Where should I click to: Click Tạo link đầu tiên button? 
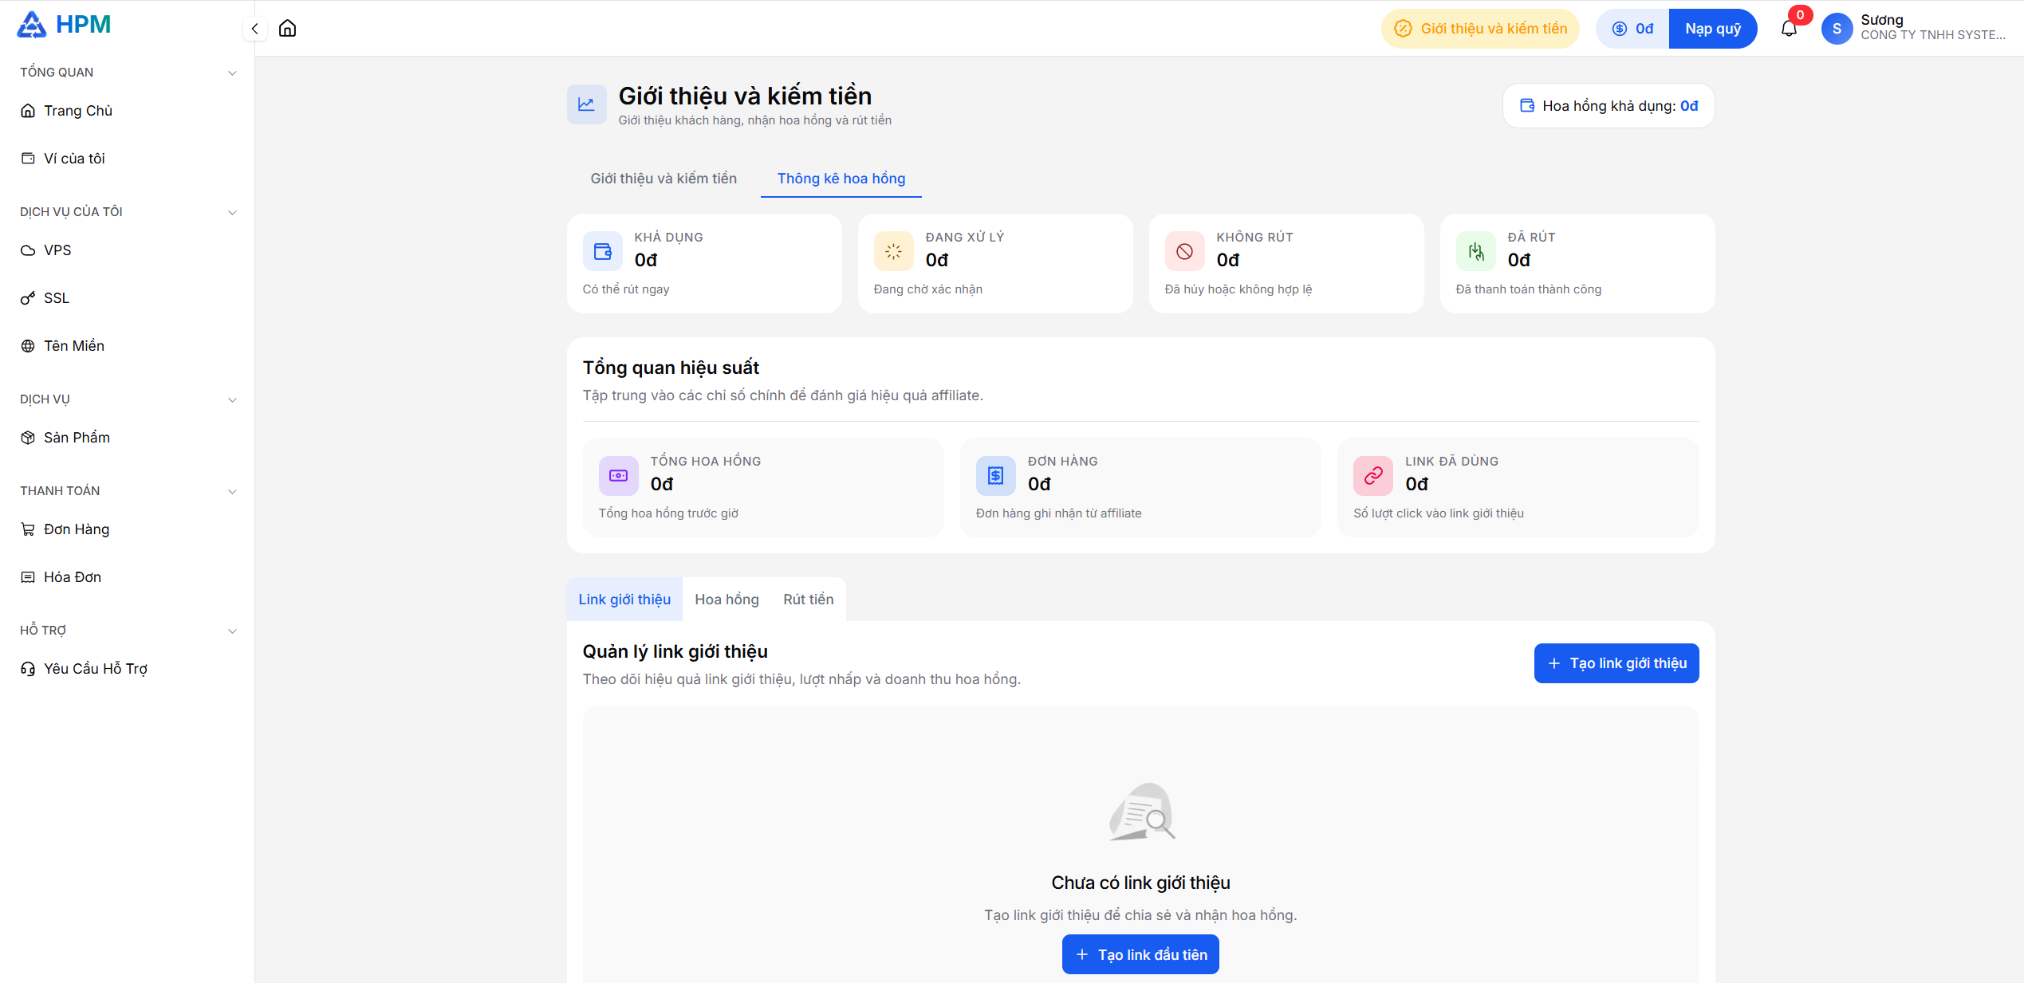1140,954
